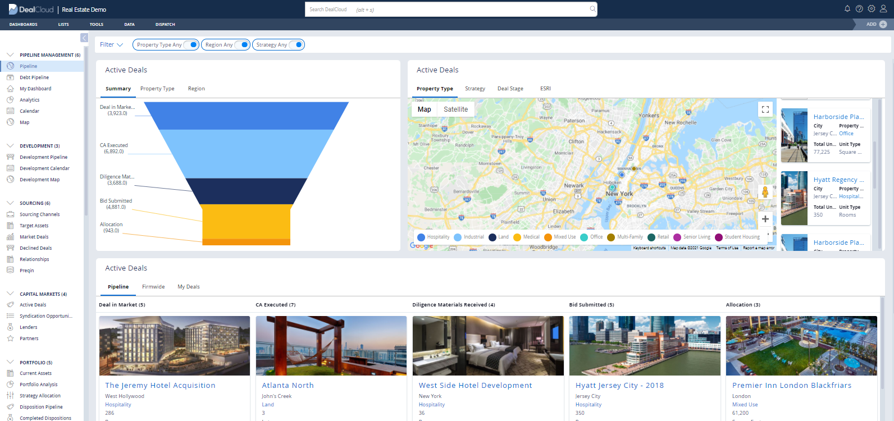Click the Market Deals icon
Viewport: 894px width, 421px height.
[10, 237]
